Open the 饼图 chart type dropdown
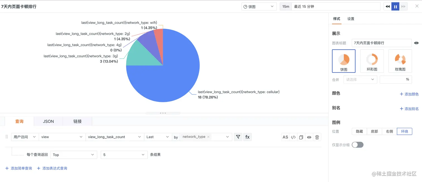The image size is (422, 182). click(x=259, y=6)
